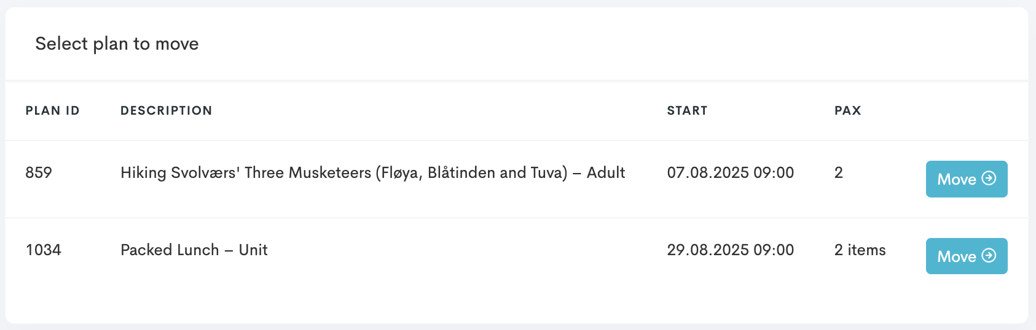Click "Hiking Svolværs' Three Musketeers" text
1036x330 pixels.
point(246,173)
